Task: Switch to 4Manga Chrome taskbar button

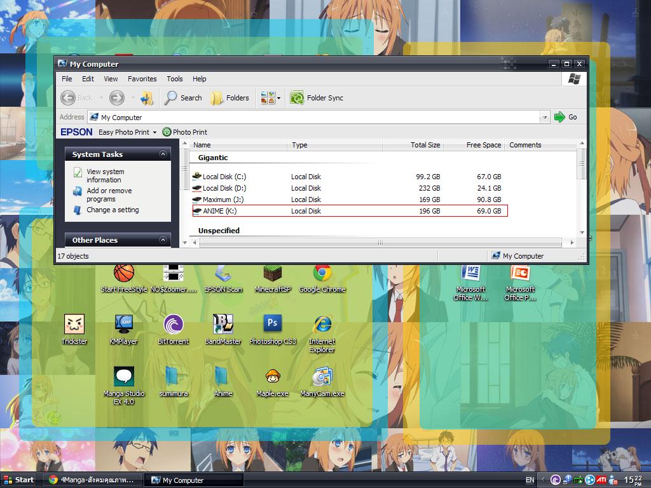Action: coord(93,480)
